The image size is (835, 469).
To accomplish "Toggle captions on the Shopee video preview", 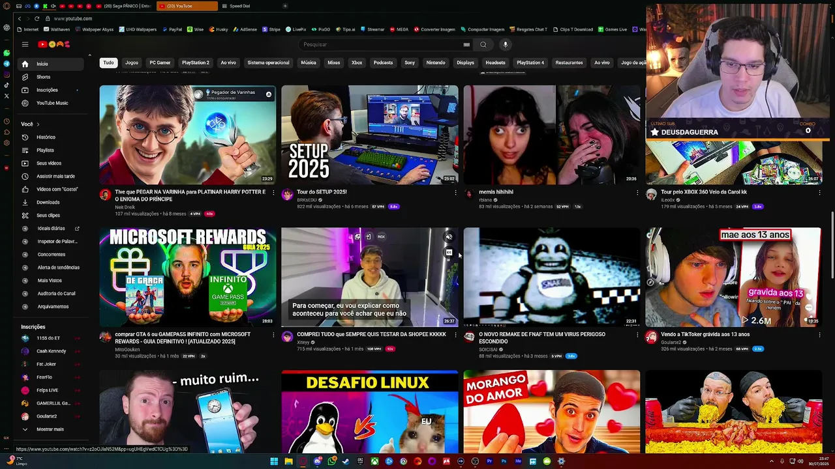I will click(449, 253).
